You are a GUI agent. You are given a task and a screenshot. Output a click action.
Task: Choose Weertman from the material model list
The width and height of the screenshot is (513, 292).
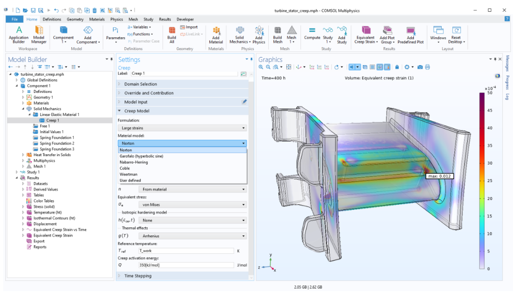click(x=182, y=174)
